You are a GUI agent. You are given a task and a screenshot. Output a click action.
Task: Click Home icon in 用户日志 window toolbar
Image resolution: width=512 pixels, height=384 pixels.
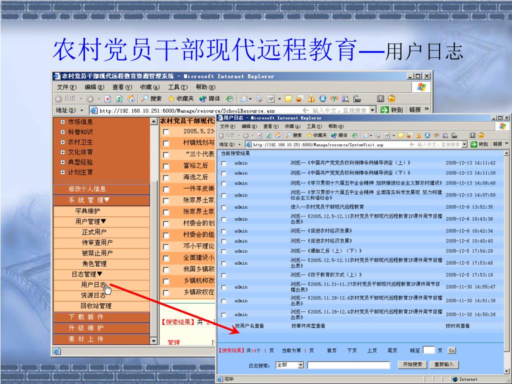[x=278, y=135]
